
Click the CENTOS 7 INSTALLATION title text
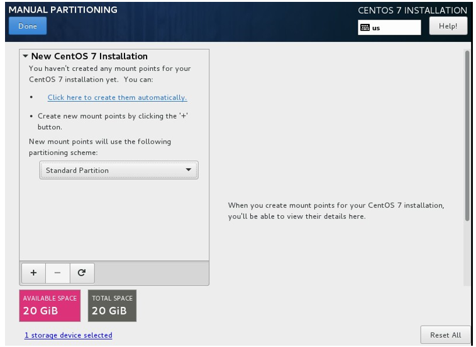412,10
